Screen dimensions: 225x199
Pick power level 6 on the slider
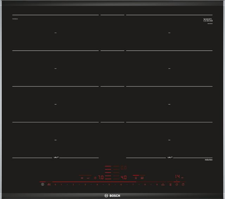point(121,185)
